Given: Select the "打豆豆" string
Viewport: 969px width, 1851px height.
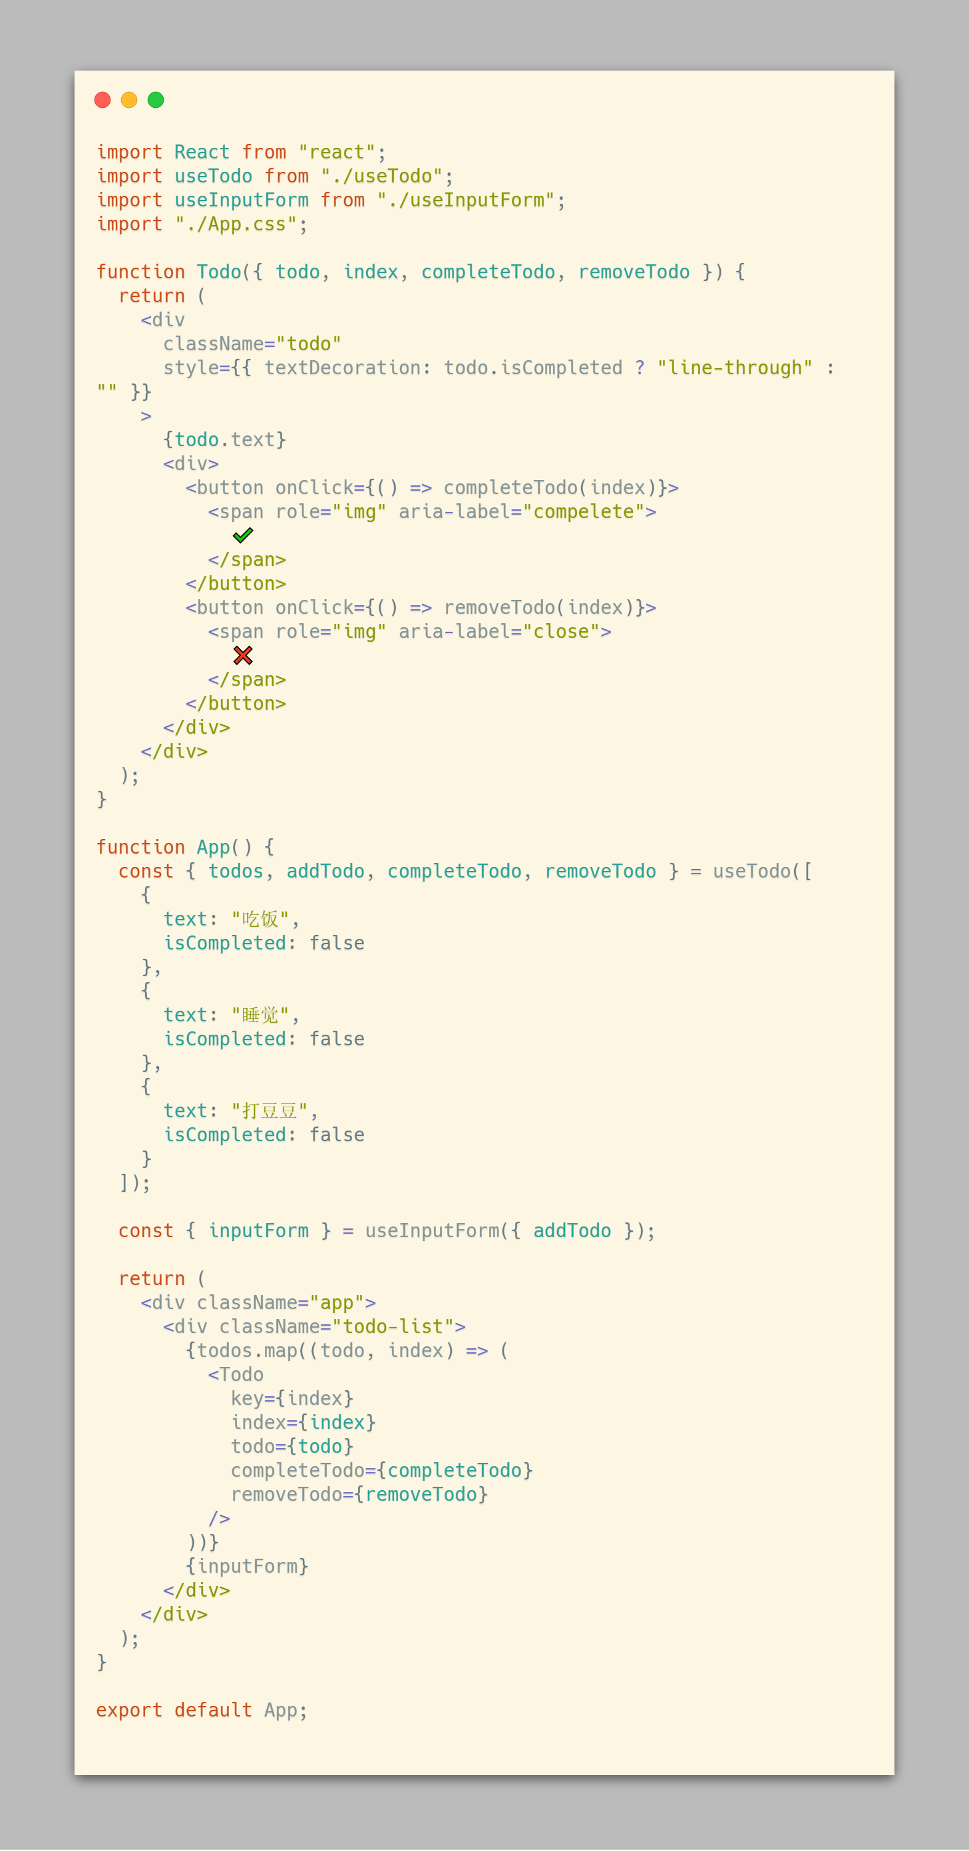Looking at the screenshot, I should (x=270, y=1111).
